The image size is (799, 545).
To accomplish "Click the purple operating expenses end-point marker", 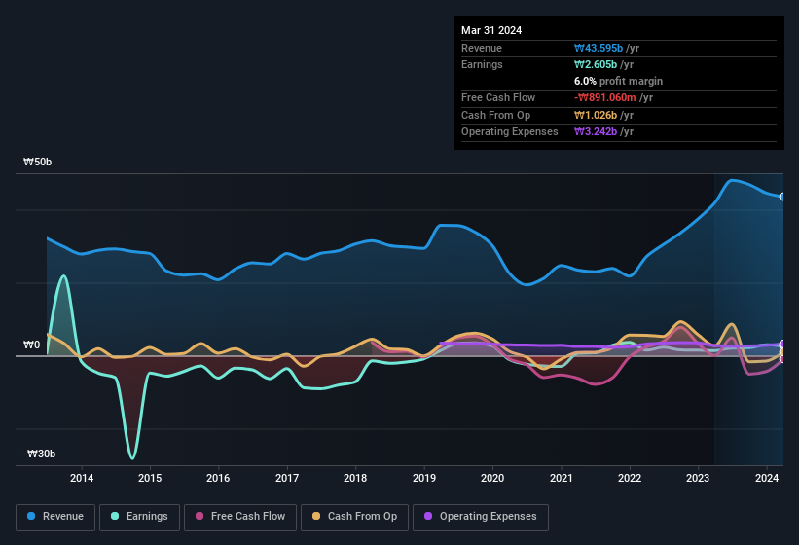I will [x=782, y=344].
